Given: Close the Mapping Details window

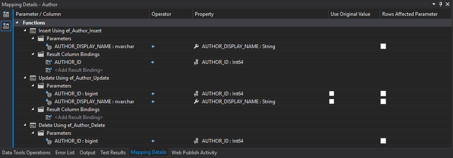Looking at the screenshot, I should click(448, 4).
